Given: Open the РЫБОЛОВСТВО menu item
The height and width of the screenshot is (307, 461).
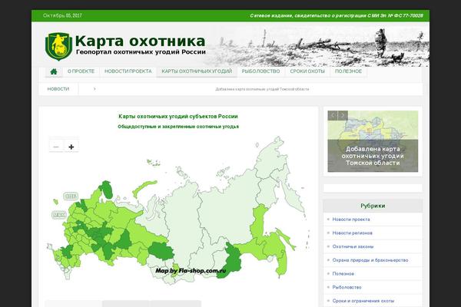Looking at the screenshot, I should pyautogui.click(x=260, y=71).
